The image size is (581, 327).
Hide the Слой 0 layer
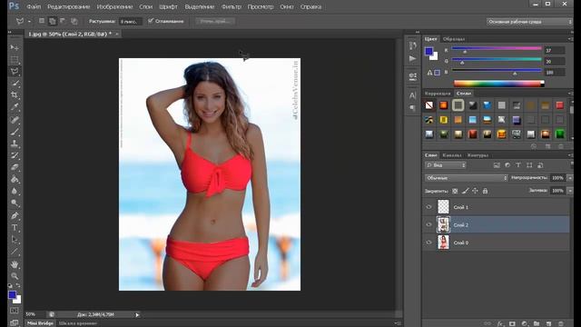coord(429,243)
